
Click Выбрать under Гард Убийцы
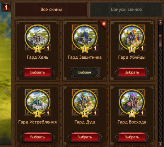click(132, 72)
